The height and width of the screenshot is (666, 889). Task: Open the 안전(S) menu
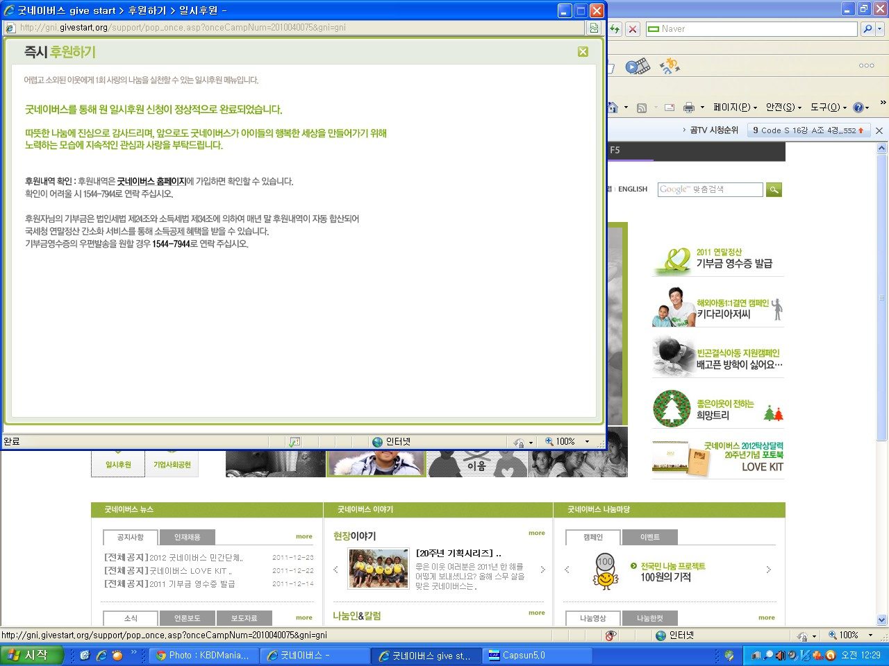(x=783, y=108)
